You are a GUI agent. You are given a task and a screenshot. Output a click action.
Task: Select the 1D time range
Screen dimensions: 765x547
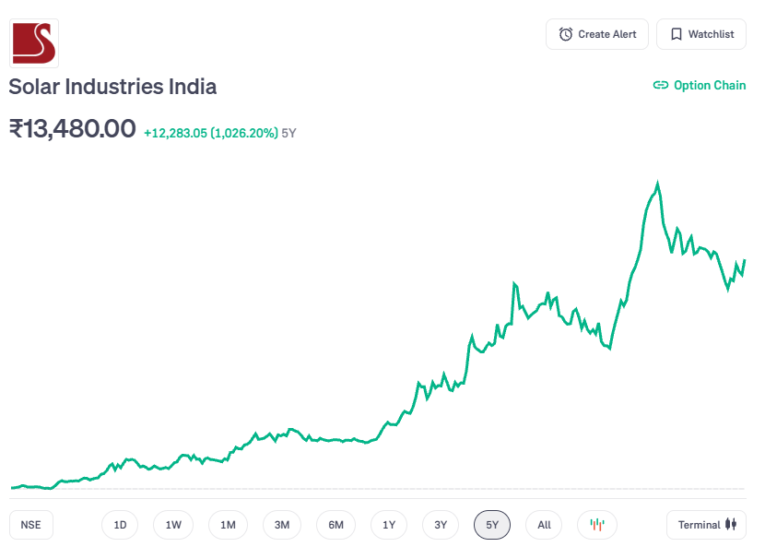pyautogui.click(x=120, y=525)
